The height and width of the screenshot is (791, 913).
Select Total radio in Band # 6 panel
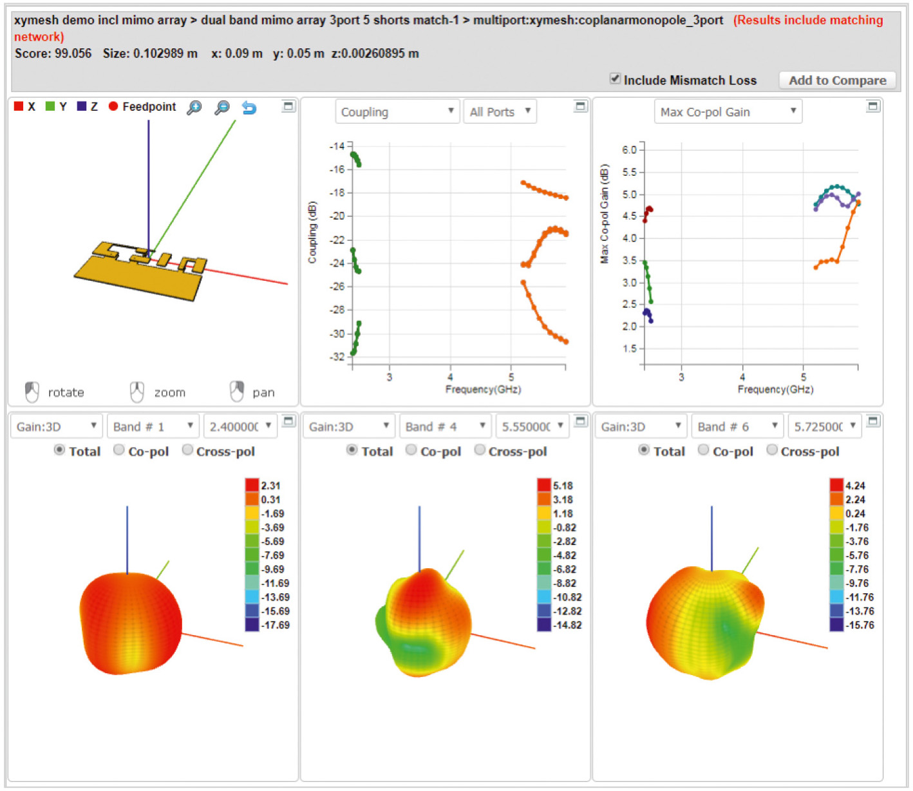644,450
